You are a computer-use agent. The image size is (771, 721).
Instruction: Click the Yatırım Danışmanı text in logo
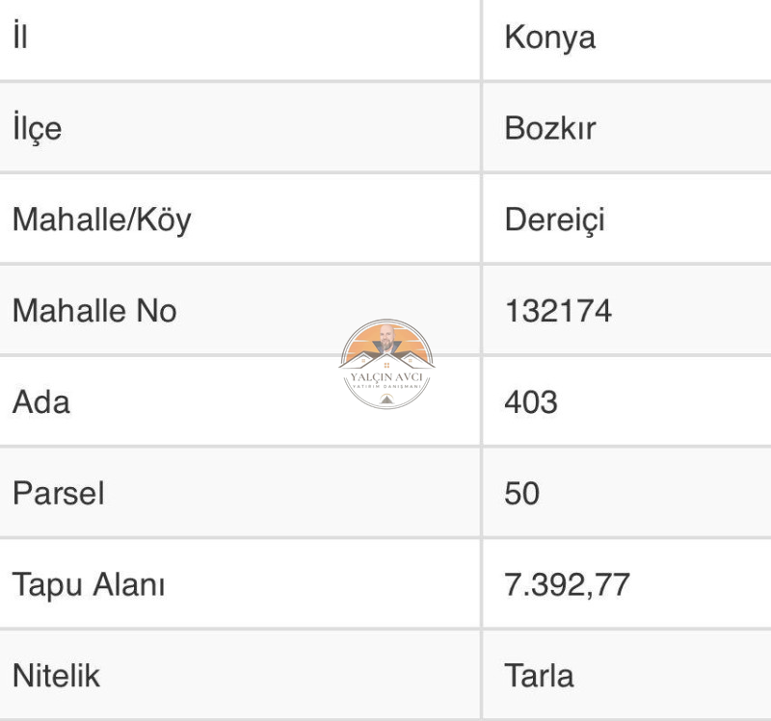(386, 387)
